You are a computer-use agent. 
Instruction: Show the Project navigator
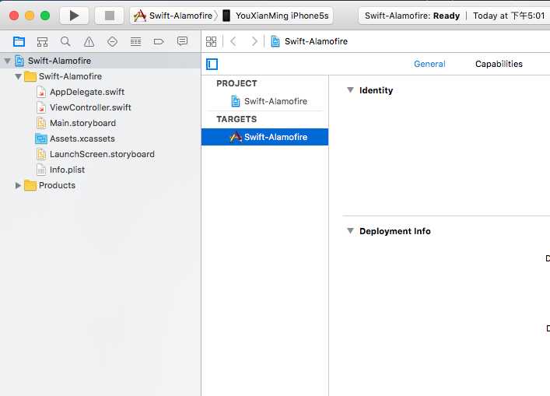19,42
